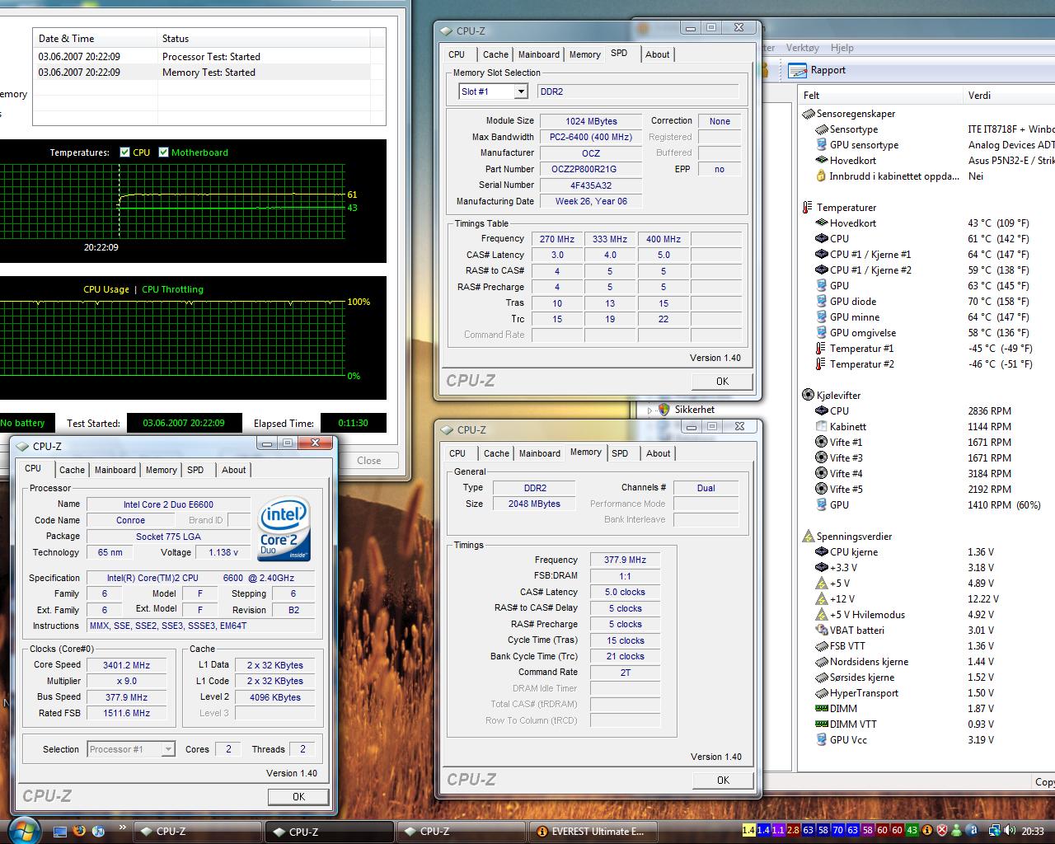Click the shield icon beside Sikkerhet

pos(664,410)
